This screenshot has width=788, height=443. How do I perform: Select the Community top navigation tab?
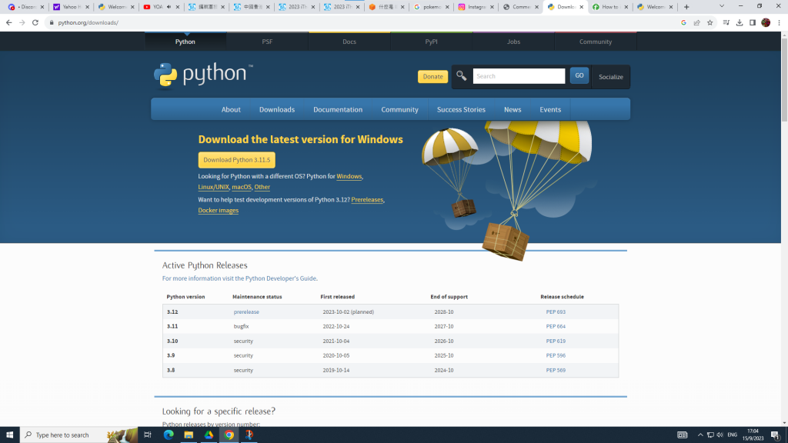pos(596,42)
